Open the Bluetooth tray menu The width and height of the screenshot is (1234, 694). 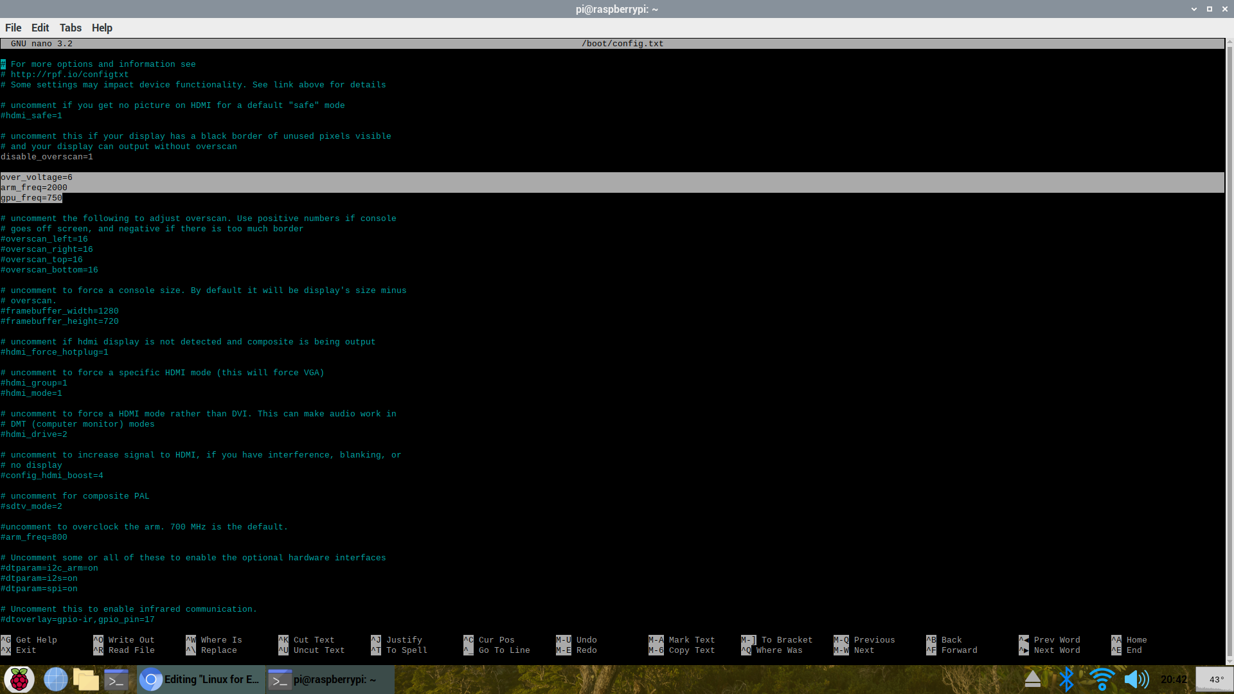point(1066,679)
